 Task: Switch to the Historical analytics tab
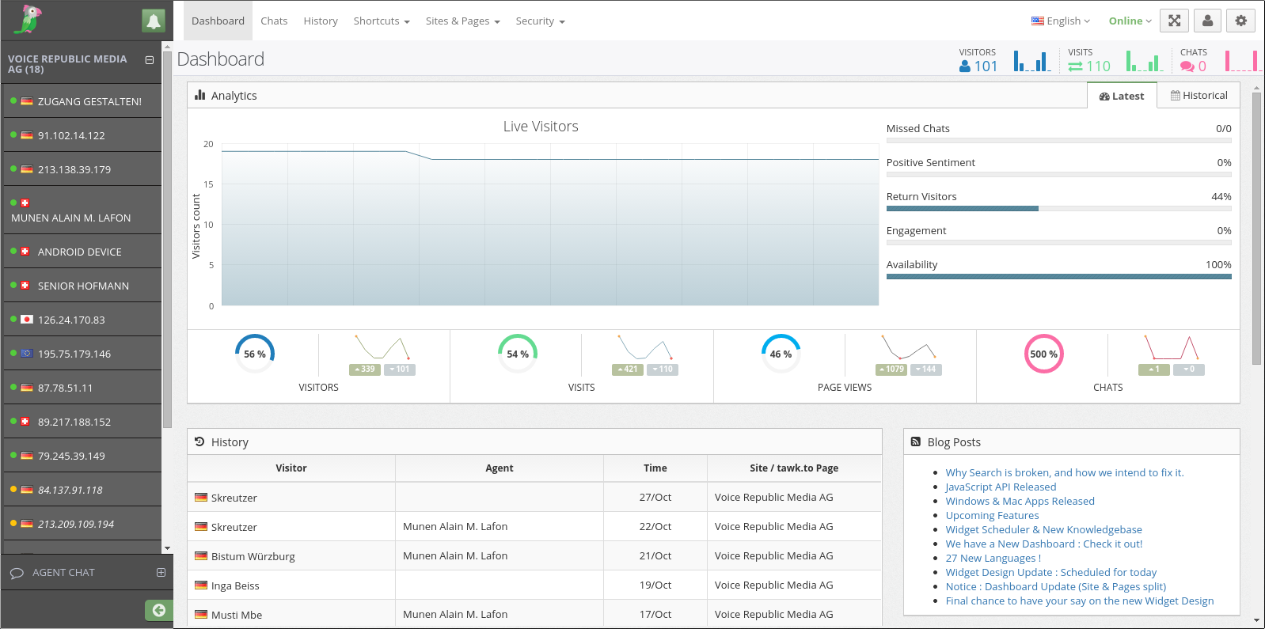(1199, 95)
